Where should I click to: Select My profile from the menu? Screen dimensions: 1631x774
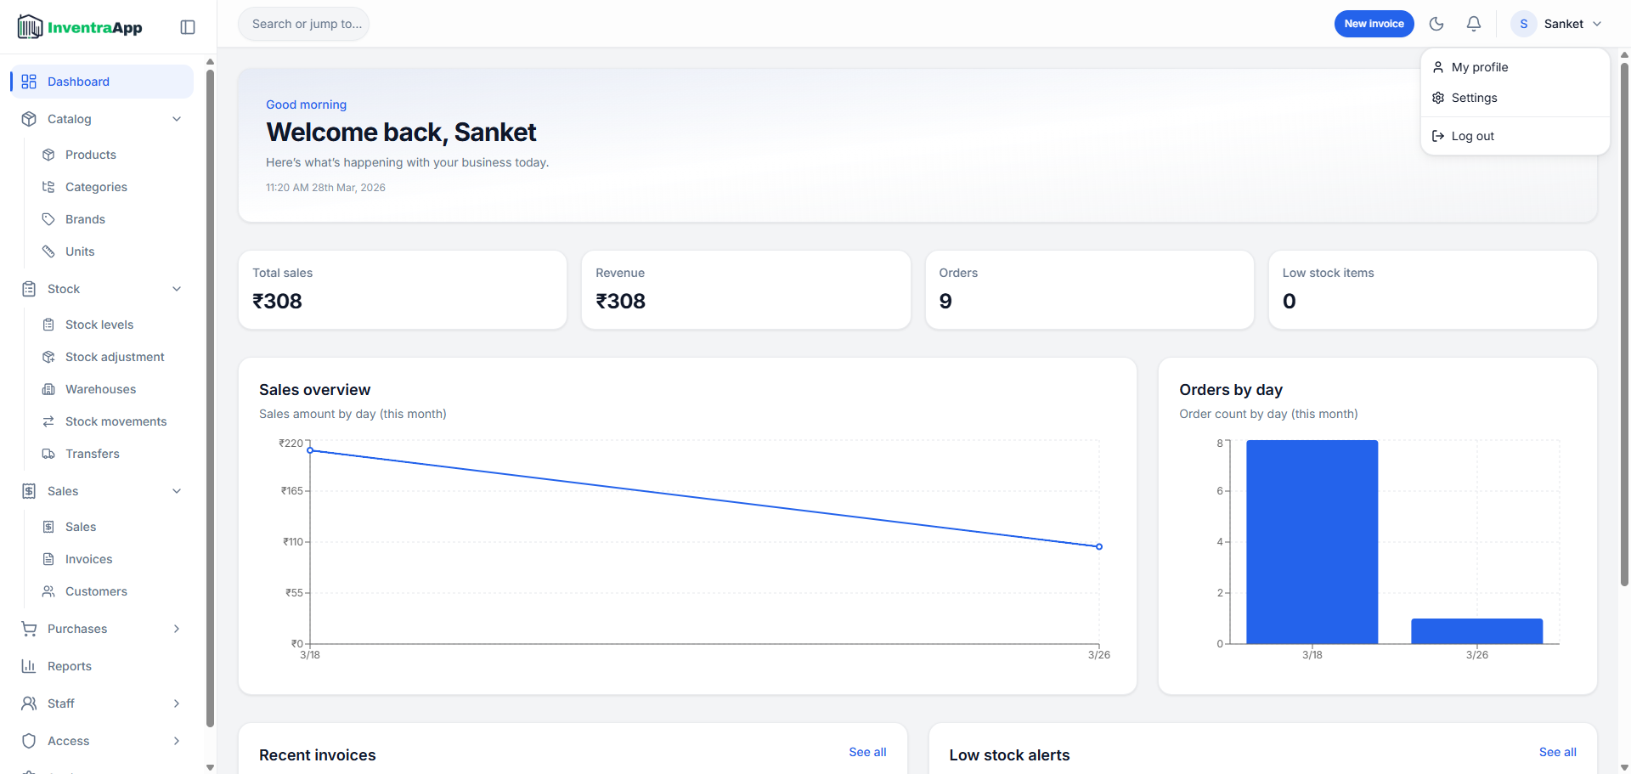pos(1480,67)
